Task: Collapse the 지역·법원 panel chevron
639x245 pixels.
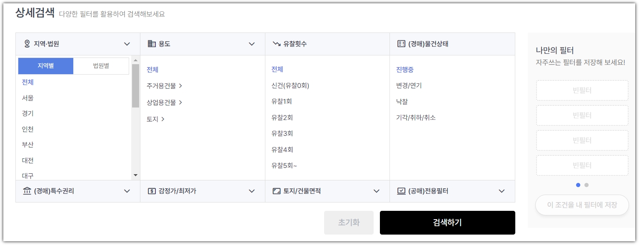Action: [128, 43]
